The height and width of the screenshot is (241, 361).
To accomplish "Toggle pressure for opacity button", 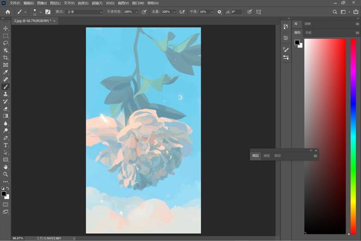I will pyautogui.click(x=144, y=11).
